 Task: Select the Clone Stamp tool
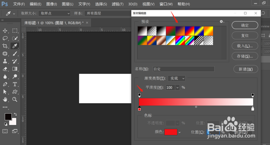[x=5, y=61]
